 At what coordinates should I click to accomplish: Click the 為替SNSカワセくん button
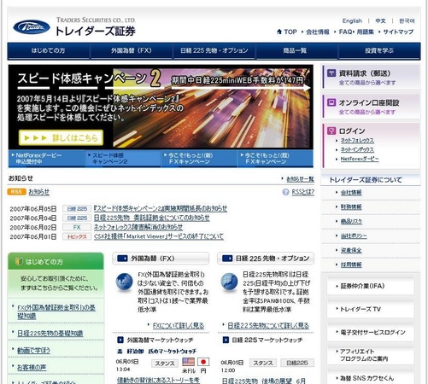click(371, 378)
